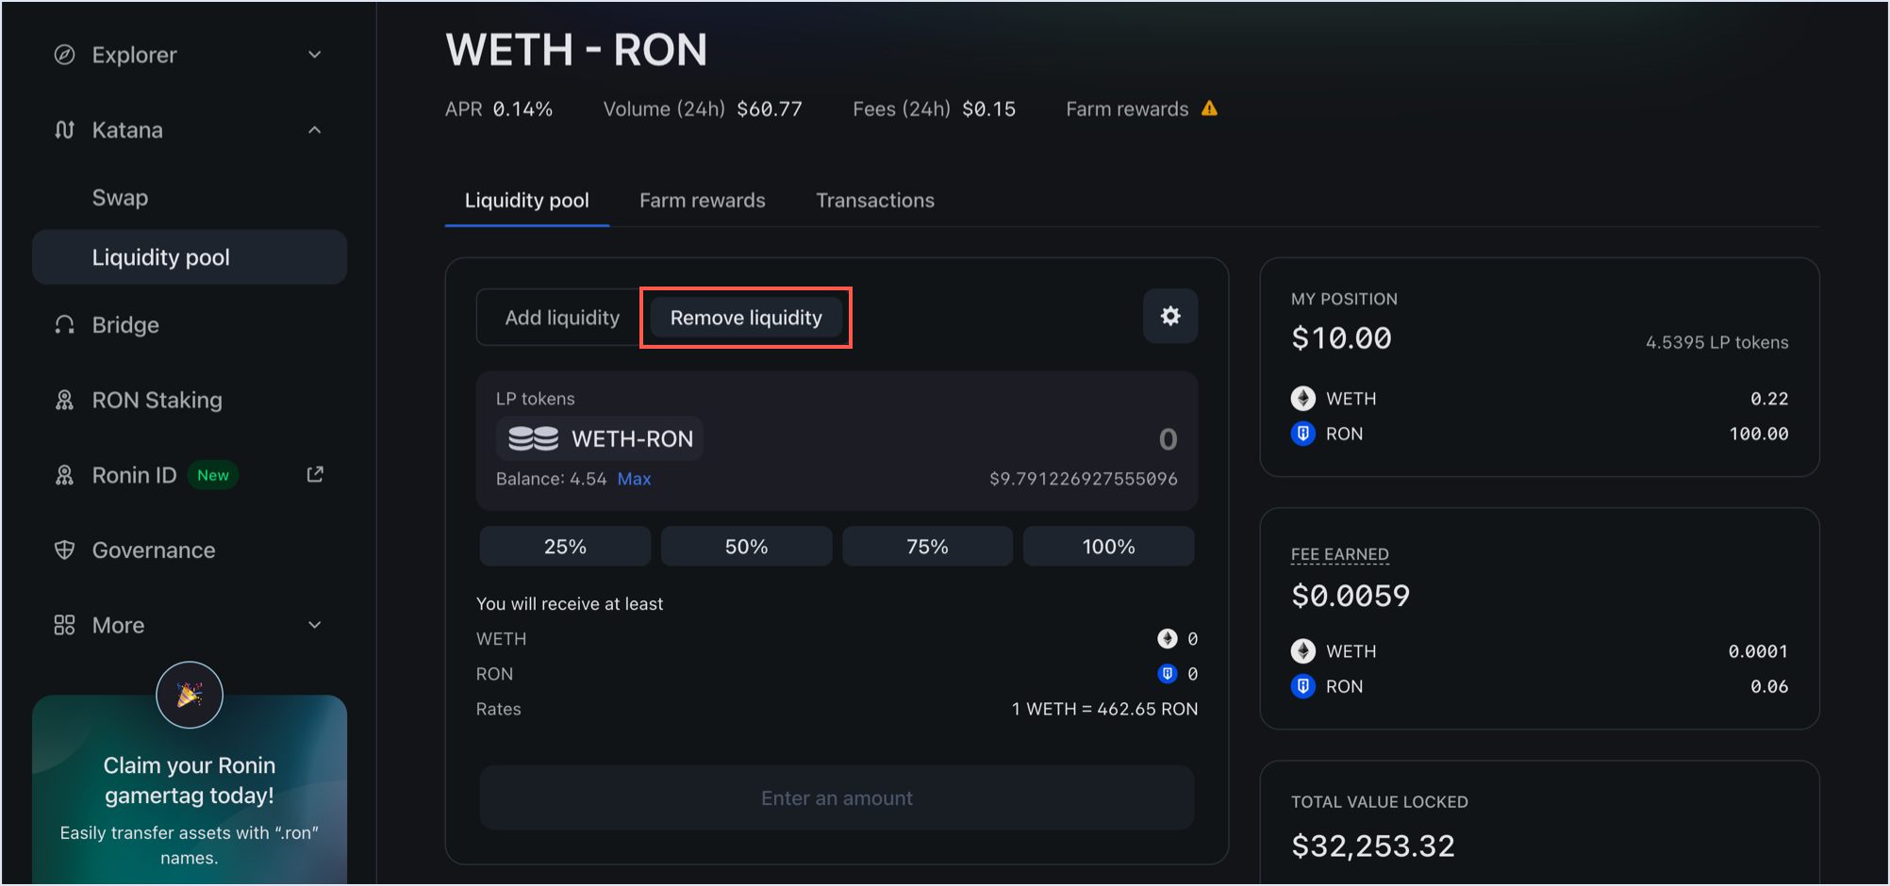Click RON icon in receive section
Viewport: 1890px width, 886px height.
1168,674
